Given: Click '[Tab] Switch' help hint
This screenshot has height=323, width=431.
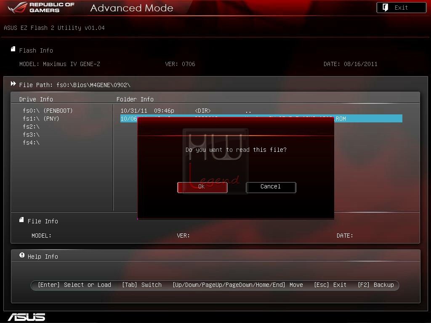Looking at the screenshot, I should coord(142,285).
